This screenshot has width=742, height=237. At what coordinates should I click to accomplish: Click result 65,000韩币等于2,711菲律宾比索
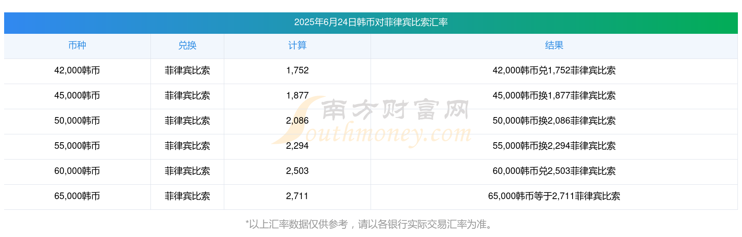pos(554,196)
